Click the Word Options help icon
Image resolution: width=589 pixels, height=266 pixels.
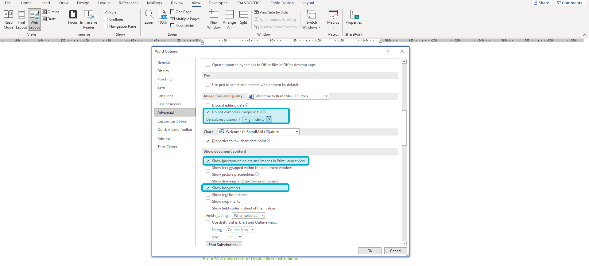point(388,51)
